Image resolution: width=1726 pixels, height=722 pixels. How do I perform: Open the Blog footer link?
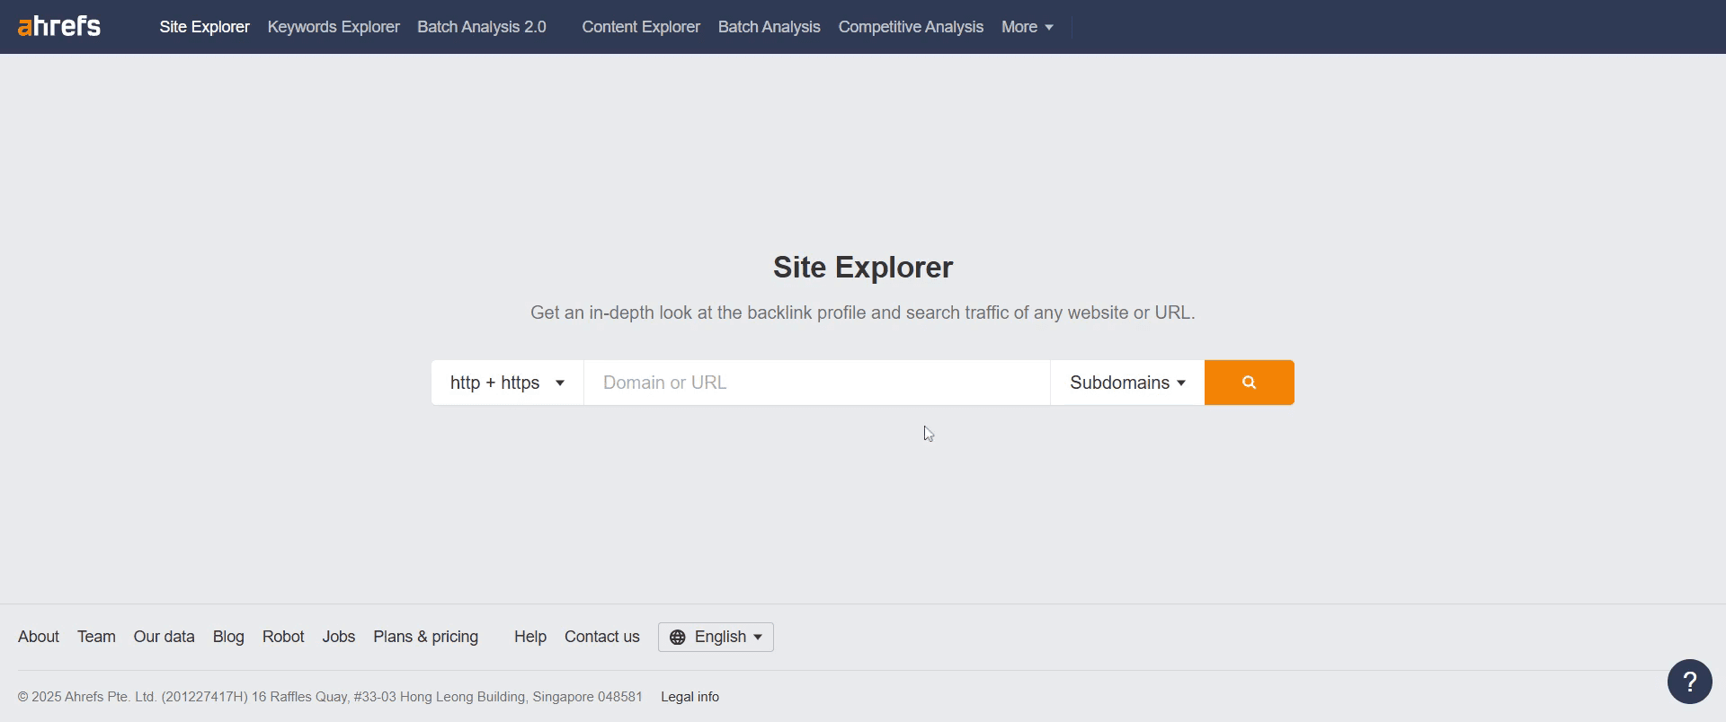pos(228,637)
